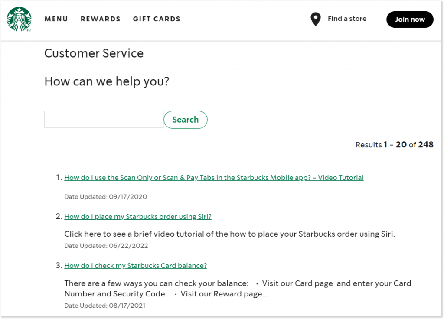Viewport: 444px width, 319px height.
Task: Click the Card balance result description
Action: [238, 288]
